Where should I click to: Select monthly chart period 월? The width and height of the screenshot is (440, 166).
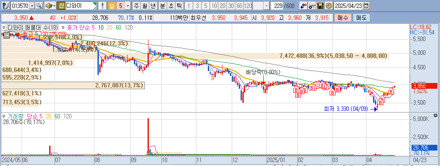click(144, 6)
